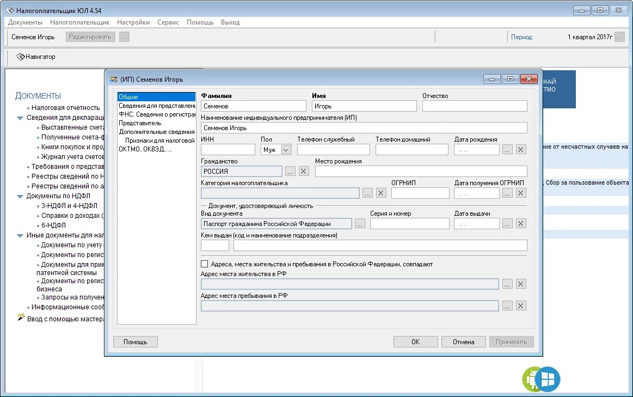Click the Налогоплательщик ЮЛ app title icon

click(10, 10)
